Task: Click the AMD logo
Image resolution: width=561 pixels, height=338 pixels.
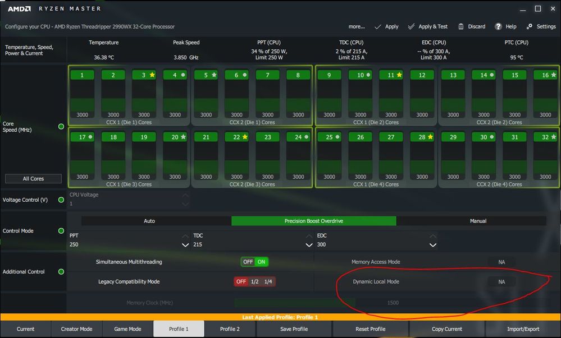Action: 19,8
